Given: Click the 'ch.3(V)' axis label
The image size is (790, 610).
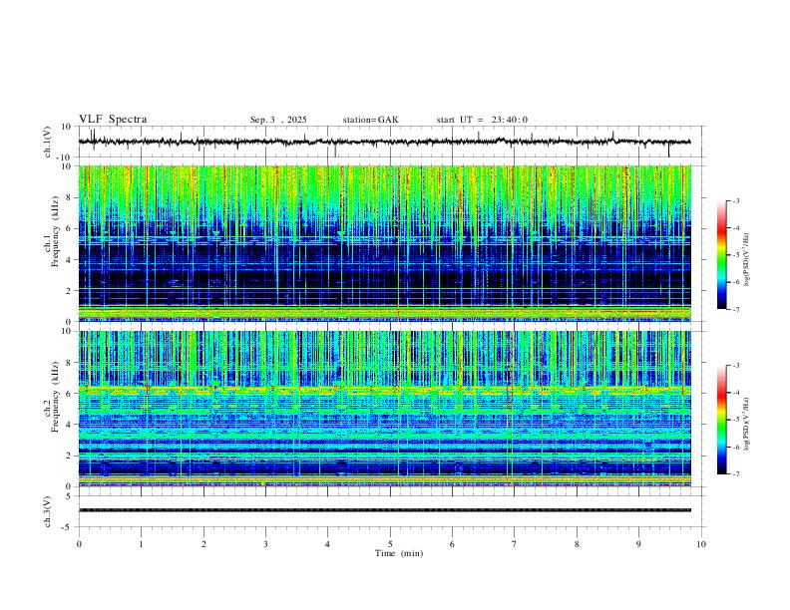Looking at the screenshot, I should pos(48,512).
